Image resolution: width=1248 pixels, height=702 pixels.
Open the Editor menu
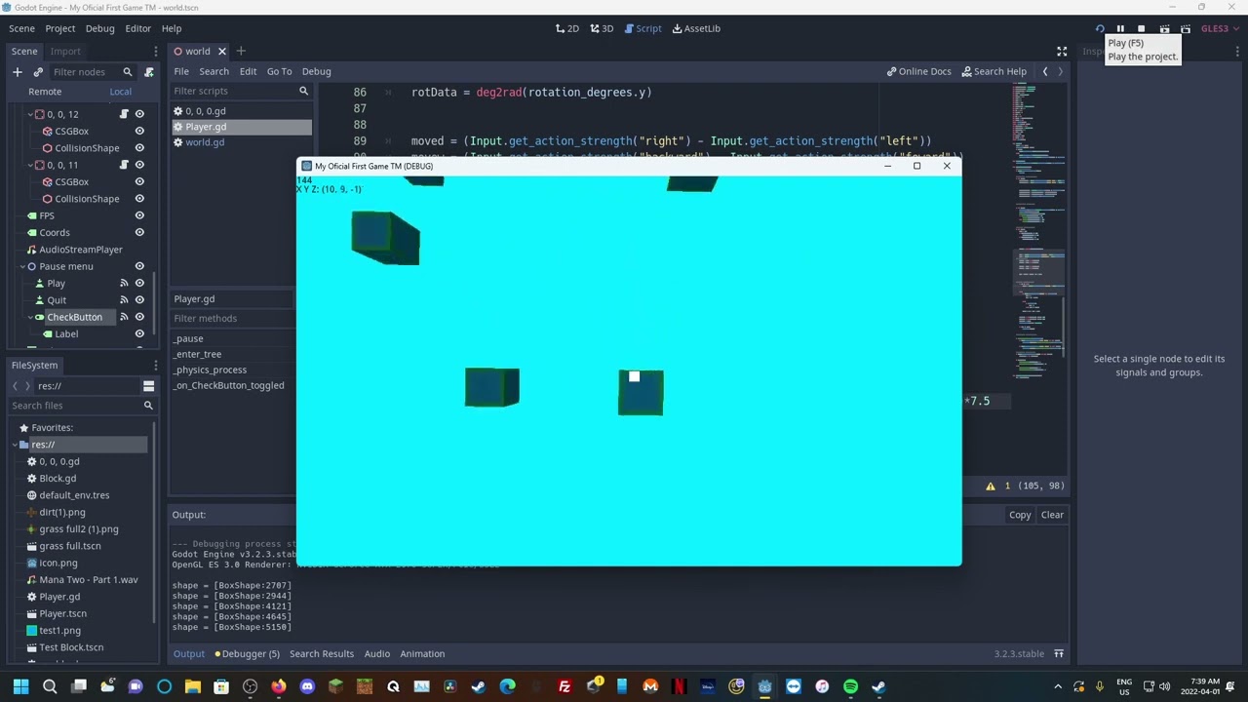pyautogui.click(x=137, y=29)
